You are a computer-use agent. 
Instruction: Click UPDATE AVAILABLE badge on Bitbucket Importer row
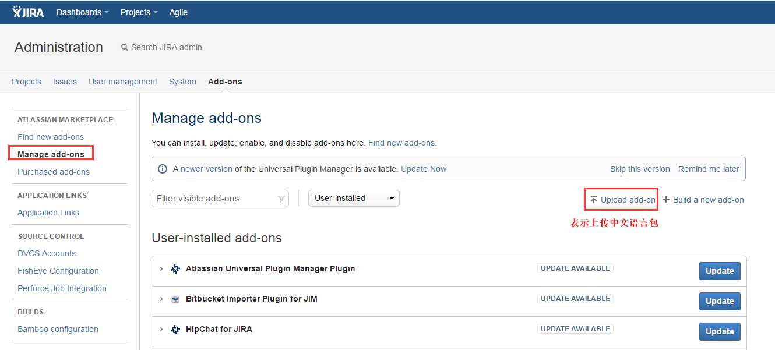click(575, 299)
